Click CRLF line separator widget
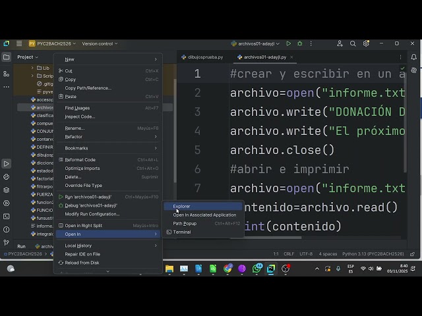 click(289, 254)
